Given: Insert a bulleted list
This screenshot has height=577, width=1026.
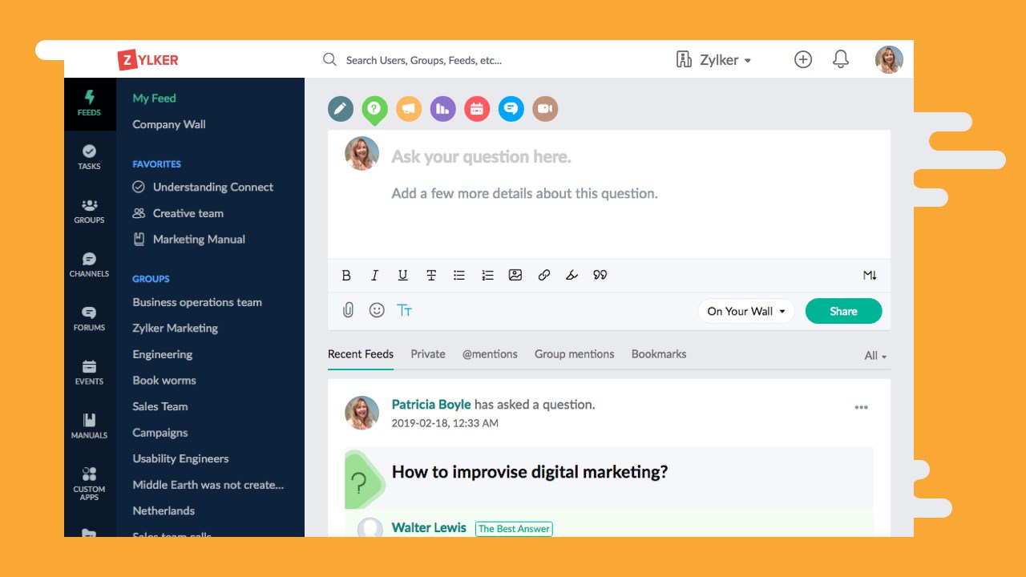Looking at the screenshot, I should 459,275.
